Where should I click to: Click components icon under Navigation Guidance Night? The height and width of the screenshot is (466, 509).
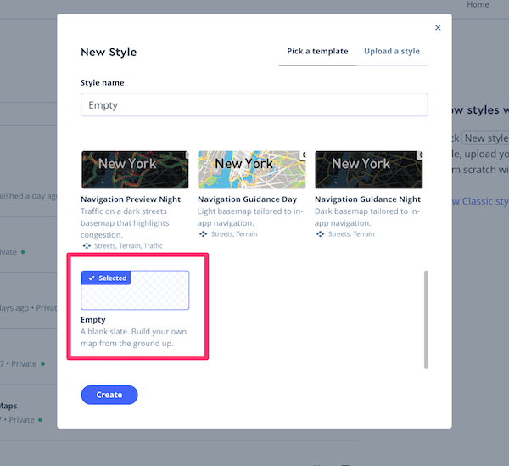coord(320,234)
